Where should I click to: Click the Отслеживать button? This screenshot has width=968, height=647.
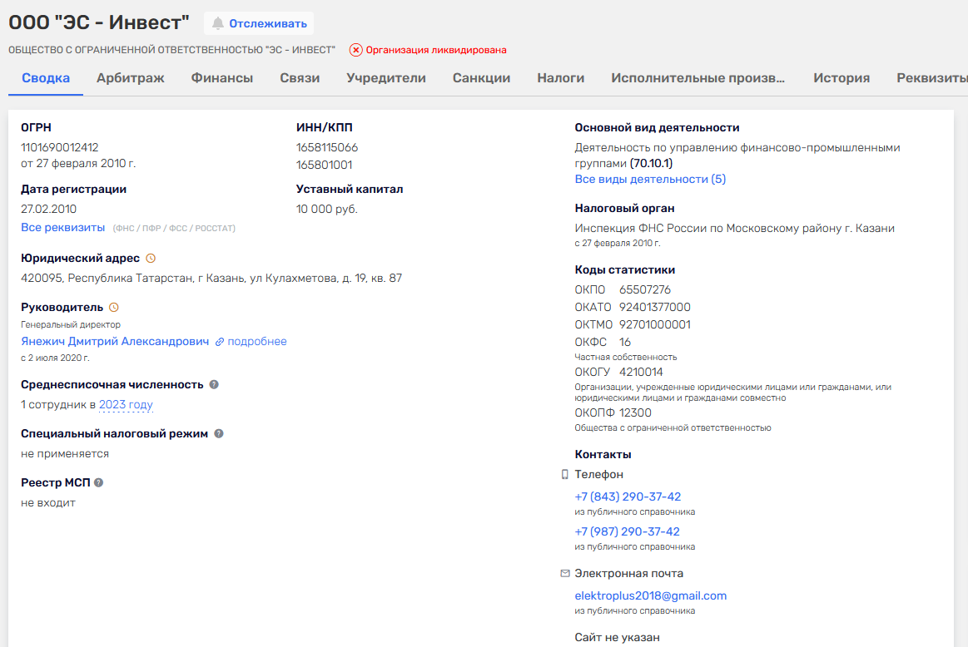[x=259, y=23]
